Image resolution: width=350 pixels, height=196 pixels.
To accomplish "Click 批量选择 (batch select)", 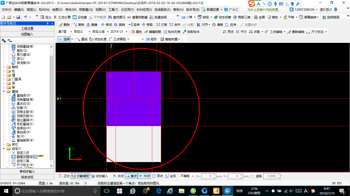I will click(158, 17).
